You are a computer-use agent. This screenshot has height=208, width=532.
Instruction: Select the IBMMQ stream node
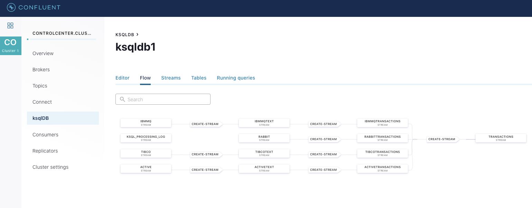[146, 123]
